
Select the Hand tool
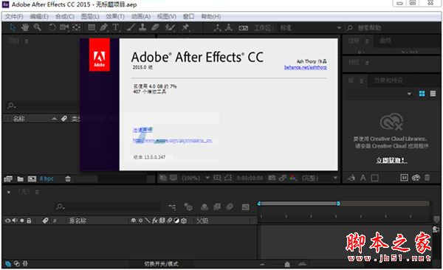[25, 27]
